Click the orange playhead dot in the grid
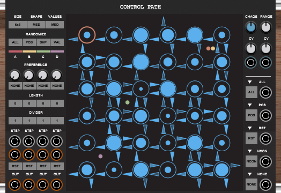281x193 pixels. (x=208, y=48)
